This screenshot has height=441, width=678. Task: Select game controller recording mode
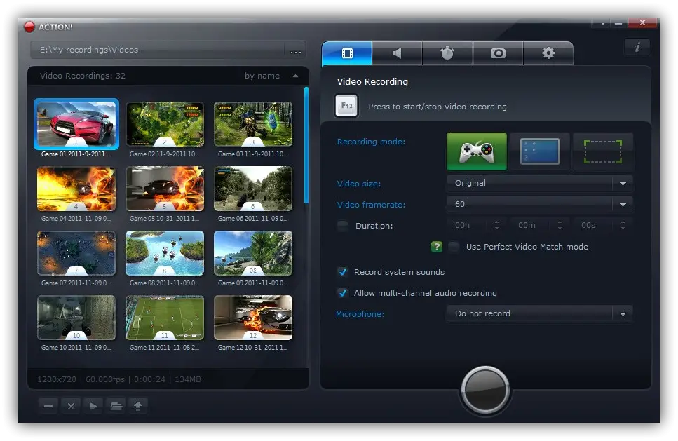click(477, 151)
